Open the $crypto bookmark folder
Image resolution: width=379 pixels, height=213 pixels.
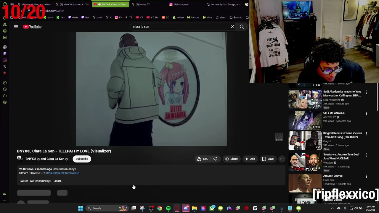tap(236, 17)
